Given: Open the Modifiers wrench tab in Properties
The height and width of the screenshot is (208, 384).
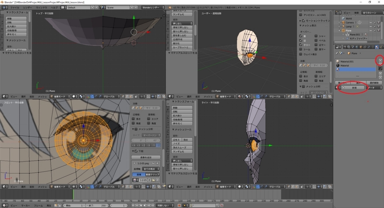Looking at the screenshot, I should 369,47.
